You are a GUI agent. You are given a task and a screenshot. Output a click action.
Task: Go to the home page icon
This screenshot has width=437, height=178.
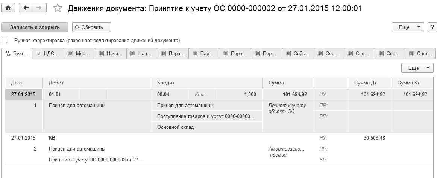pyautogui.click(x=8, y=8)
